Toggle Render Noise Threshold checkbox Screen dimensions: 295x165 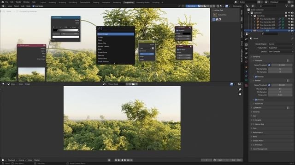pos(269,85)
